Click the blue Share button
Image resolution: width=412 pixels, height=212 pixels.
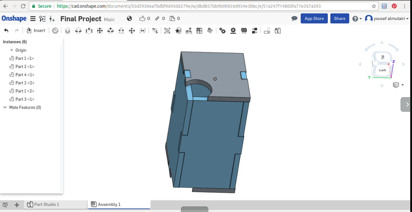[340, 19]
